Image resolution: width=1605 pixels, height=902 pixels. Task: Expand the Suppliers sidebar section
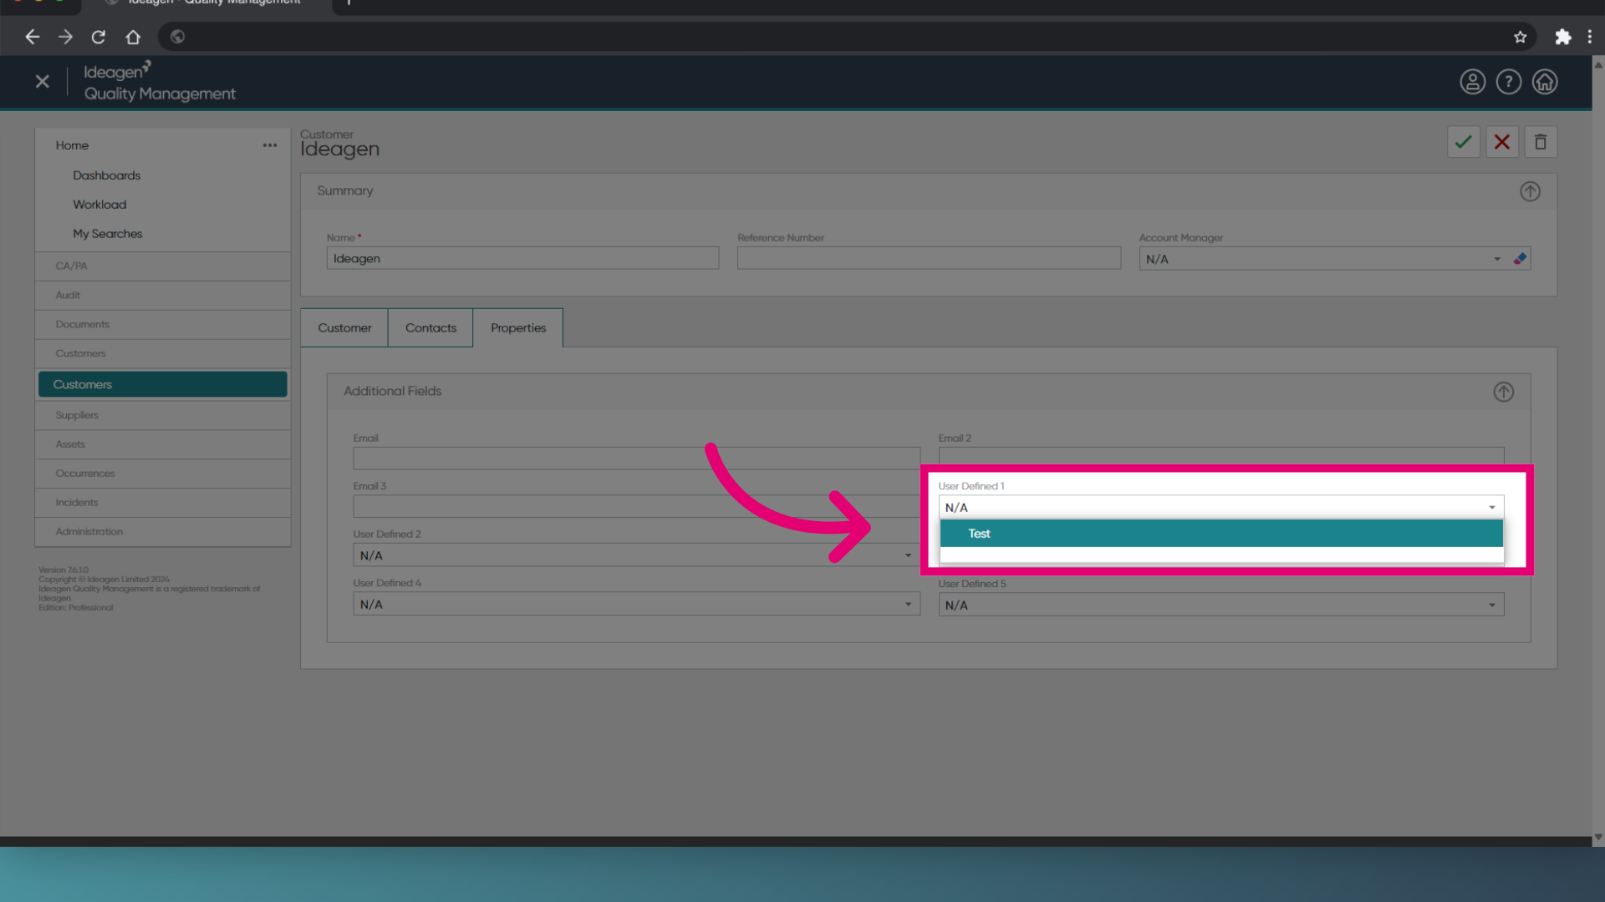coord(163,415)
